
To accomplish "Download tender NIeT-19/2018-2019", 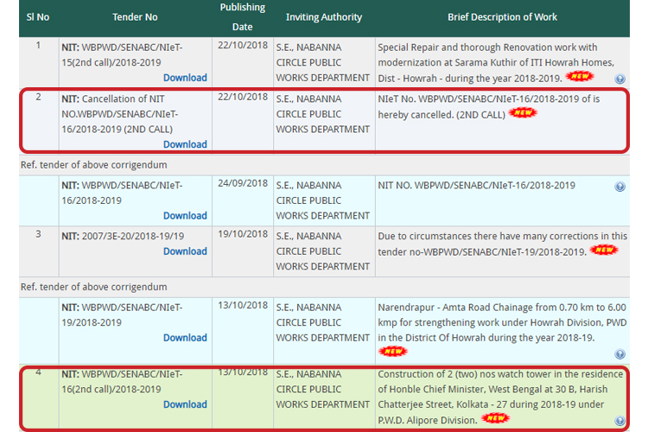I will tap(185, 338).
